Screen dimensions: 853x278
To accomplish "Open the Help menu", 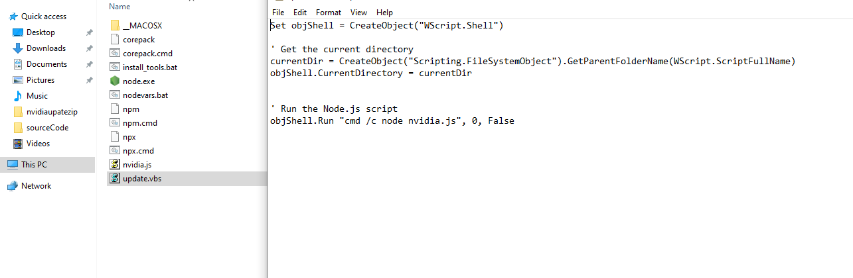I will (x=384, y=13).
